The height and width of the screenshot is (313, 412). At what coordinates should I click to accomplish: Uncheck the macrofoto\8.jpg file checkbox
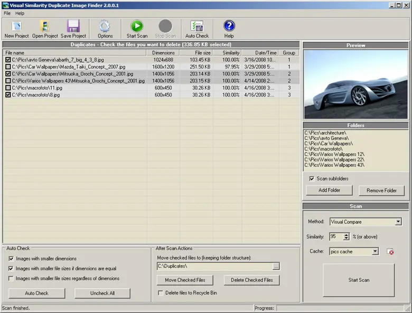click(8, 95)
